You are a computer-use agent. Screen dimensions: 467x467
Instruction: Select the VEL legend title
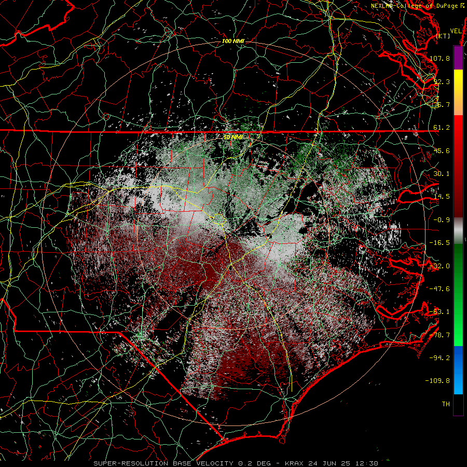coord(456,31)
